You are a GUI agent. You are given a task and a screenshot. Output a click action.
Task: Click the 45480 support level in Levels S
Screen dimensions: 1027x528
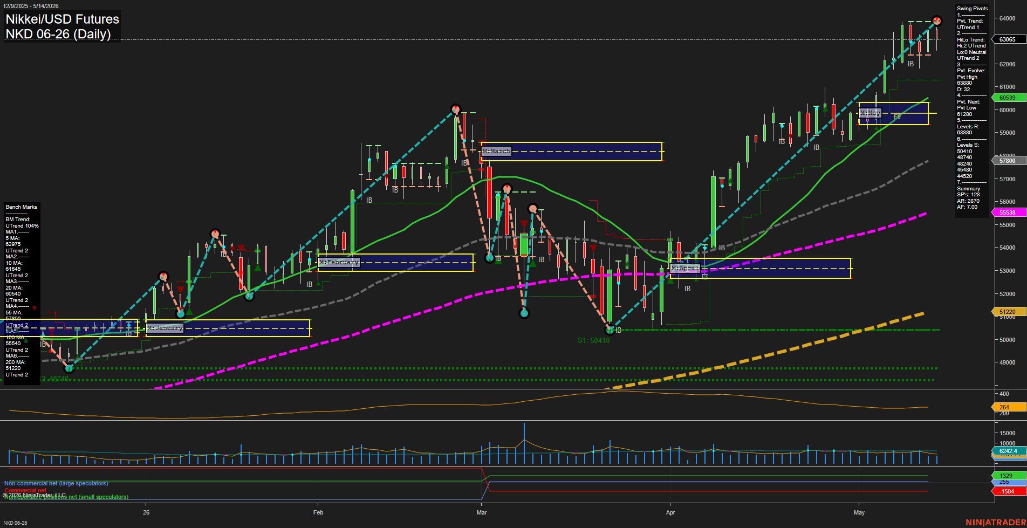coord(964,170)
